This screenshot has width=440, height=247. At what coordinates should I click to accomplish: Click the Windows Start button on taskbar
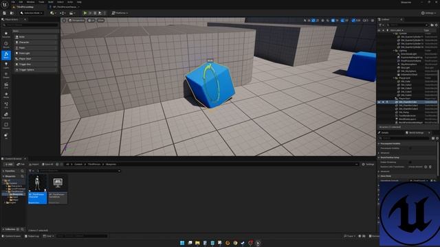coord(182,243)
